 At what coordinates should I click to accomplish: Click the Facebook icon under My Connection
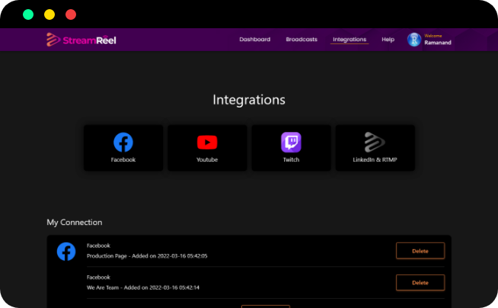tap(66, 251)
